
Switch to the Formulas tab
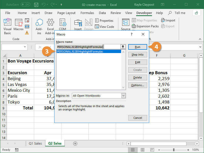87,13
